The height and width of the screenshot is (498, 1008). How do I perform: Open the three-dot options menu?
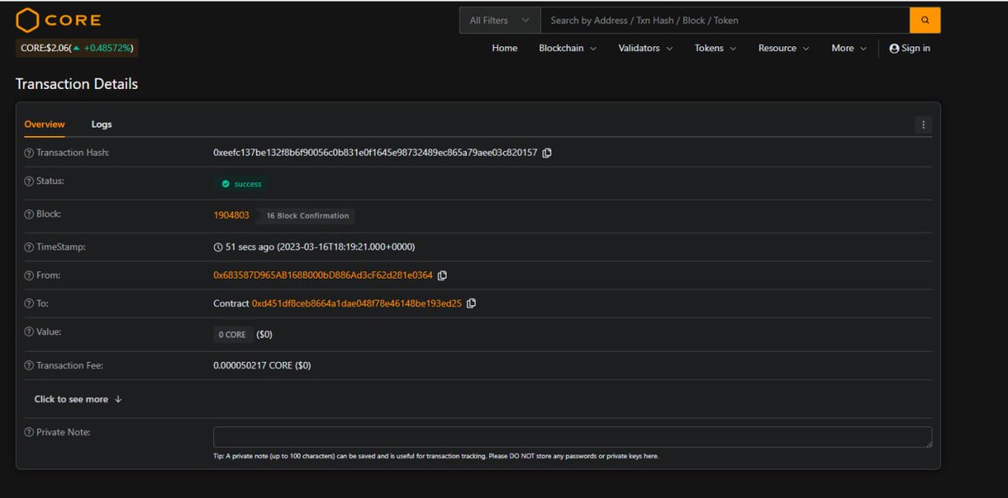pos(922,123)
